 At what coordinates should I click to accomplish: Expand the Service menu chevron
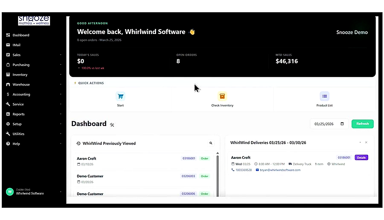[61, 104]
